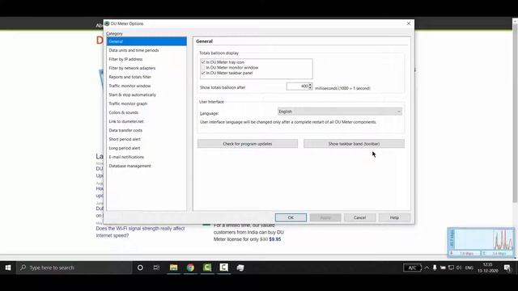Click the browser page vertical scrollbar
The image size is (518, 291).
[515, 113]
